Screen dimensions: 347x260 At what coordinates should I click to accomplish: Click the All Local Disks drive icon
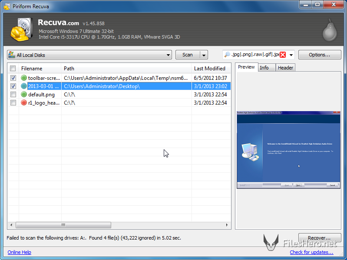[x=11, y=55]
